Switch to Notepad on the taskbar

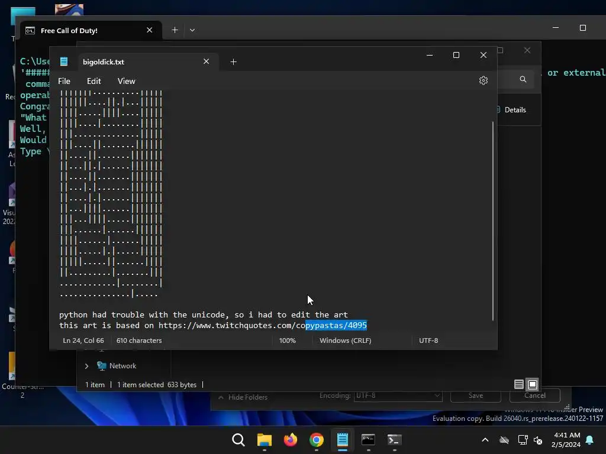(x=343, y=440)
